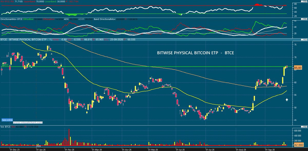Click the 'P: 2 576 058' volume value

coord(31,127)
